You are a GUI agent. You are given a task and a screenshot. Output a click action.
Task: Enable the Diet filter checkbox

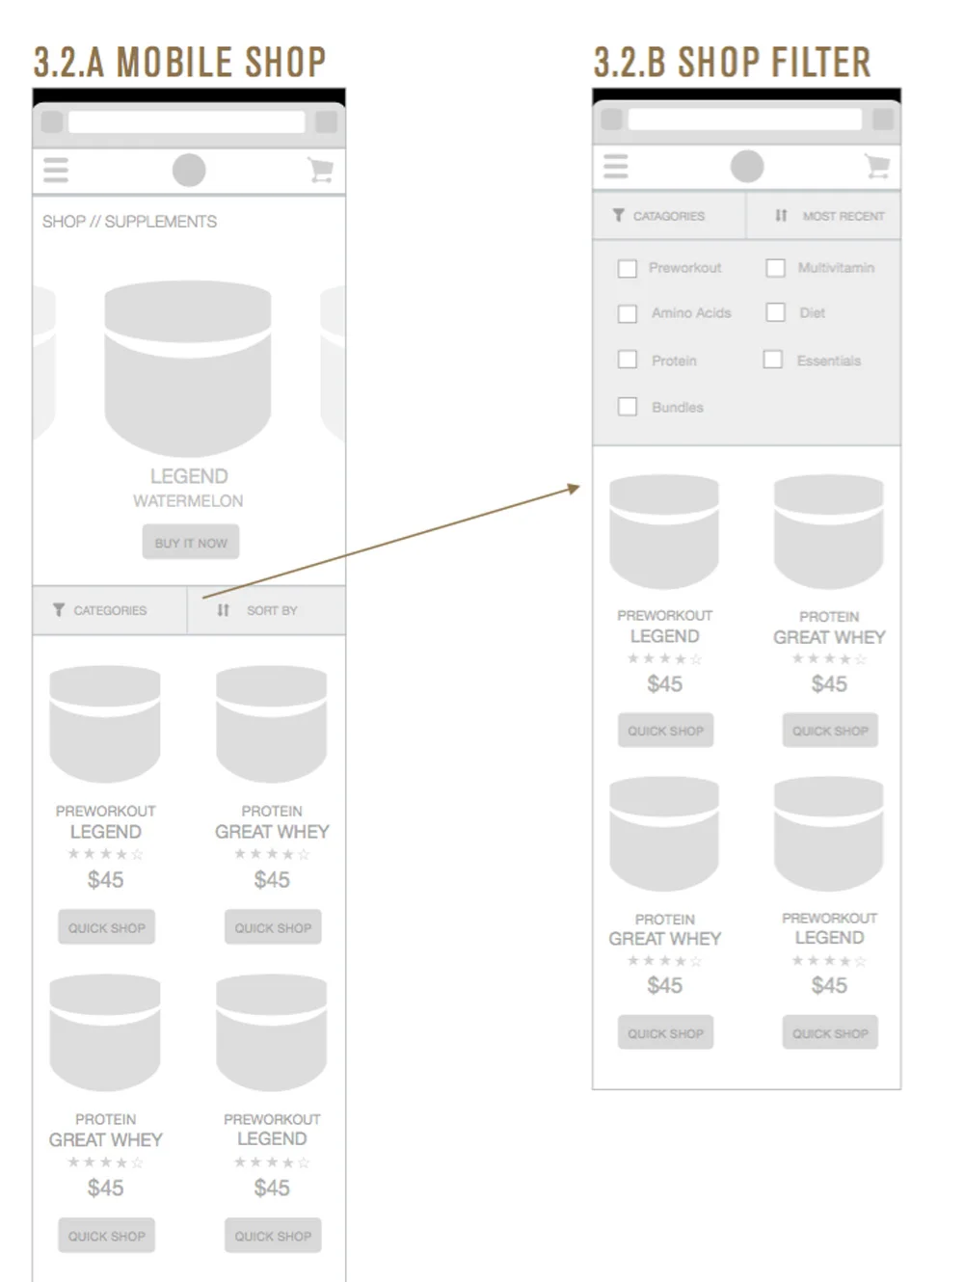[x=775, y=312]
